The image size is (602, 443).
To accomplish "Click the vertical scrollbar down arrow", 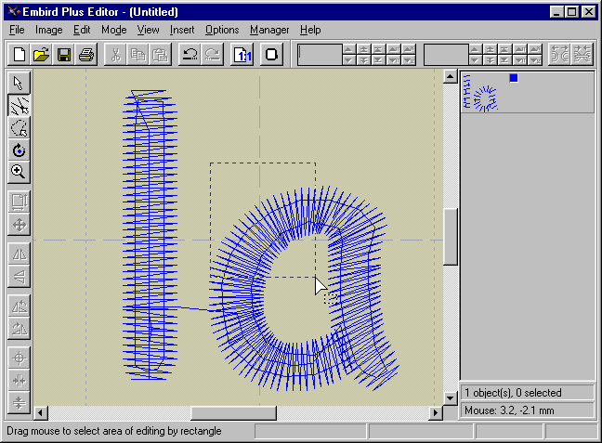I will 451,398.
